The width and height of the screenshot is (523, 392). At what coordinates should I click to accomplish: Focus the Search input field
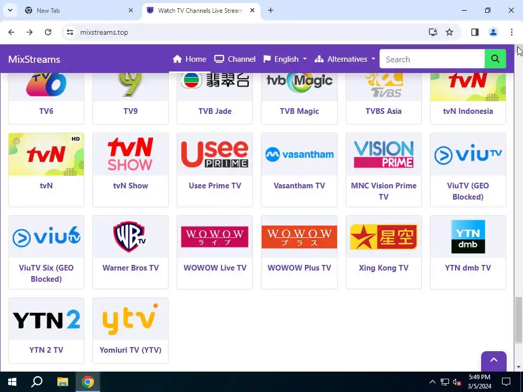click(432, 59)
